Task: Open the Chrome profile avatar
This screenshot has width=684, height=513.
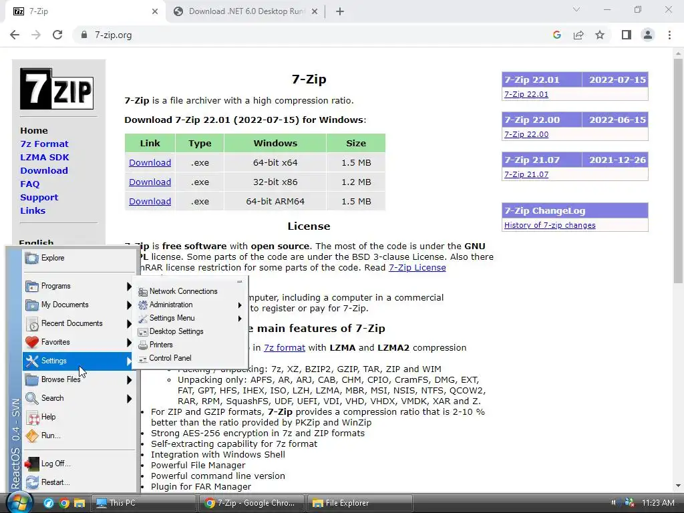Action: point(648,35)
